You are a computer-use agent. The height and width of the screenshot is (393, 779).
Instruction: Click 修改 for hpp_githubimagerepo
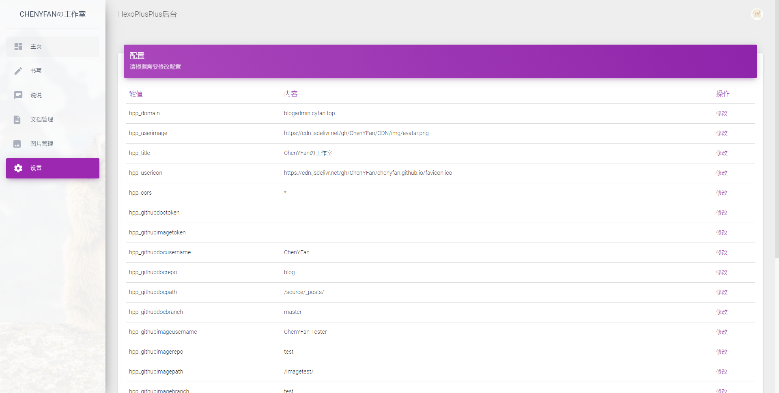[721, 352]
